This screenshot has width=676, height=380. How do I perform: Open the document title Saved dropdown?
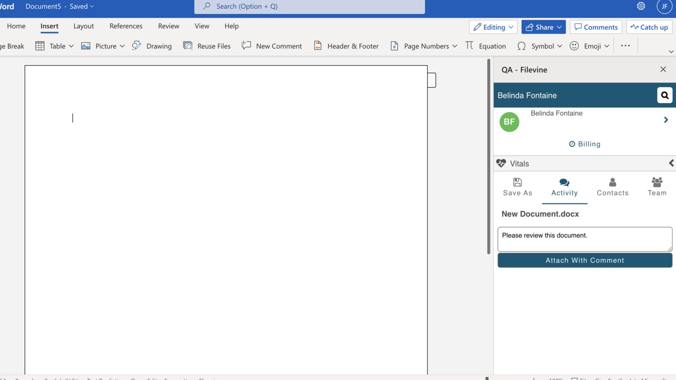pos(82,6)
